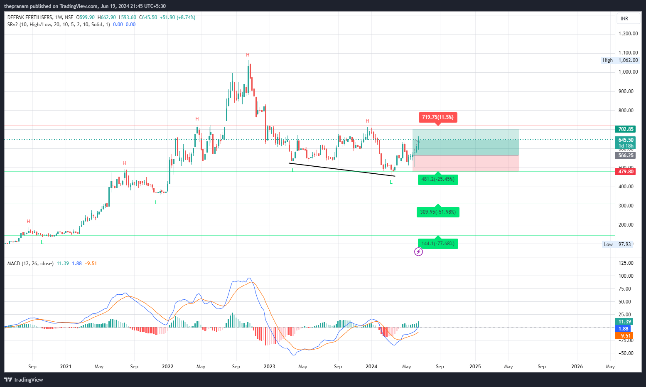Select the green 481.2(-25.45%) support label
Screen dimensions: 646x387
[438, 179]
